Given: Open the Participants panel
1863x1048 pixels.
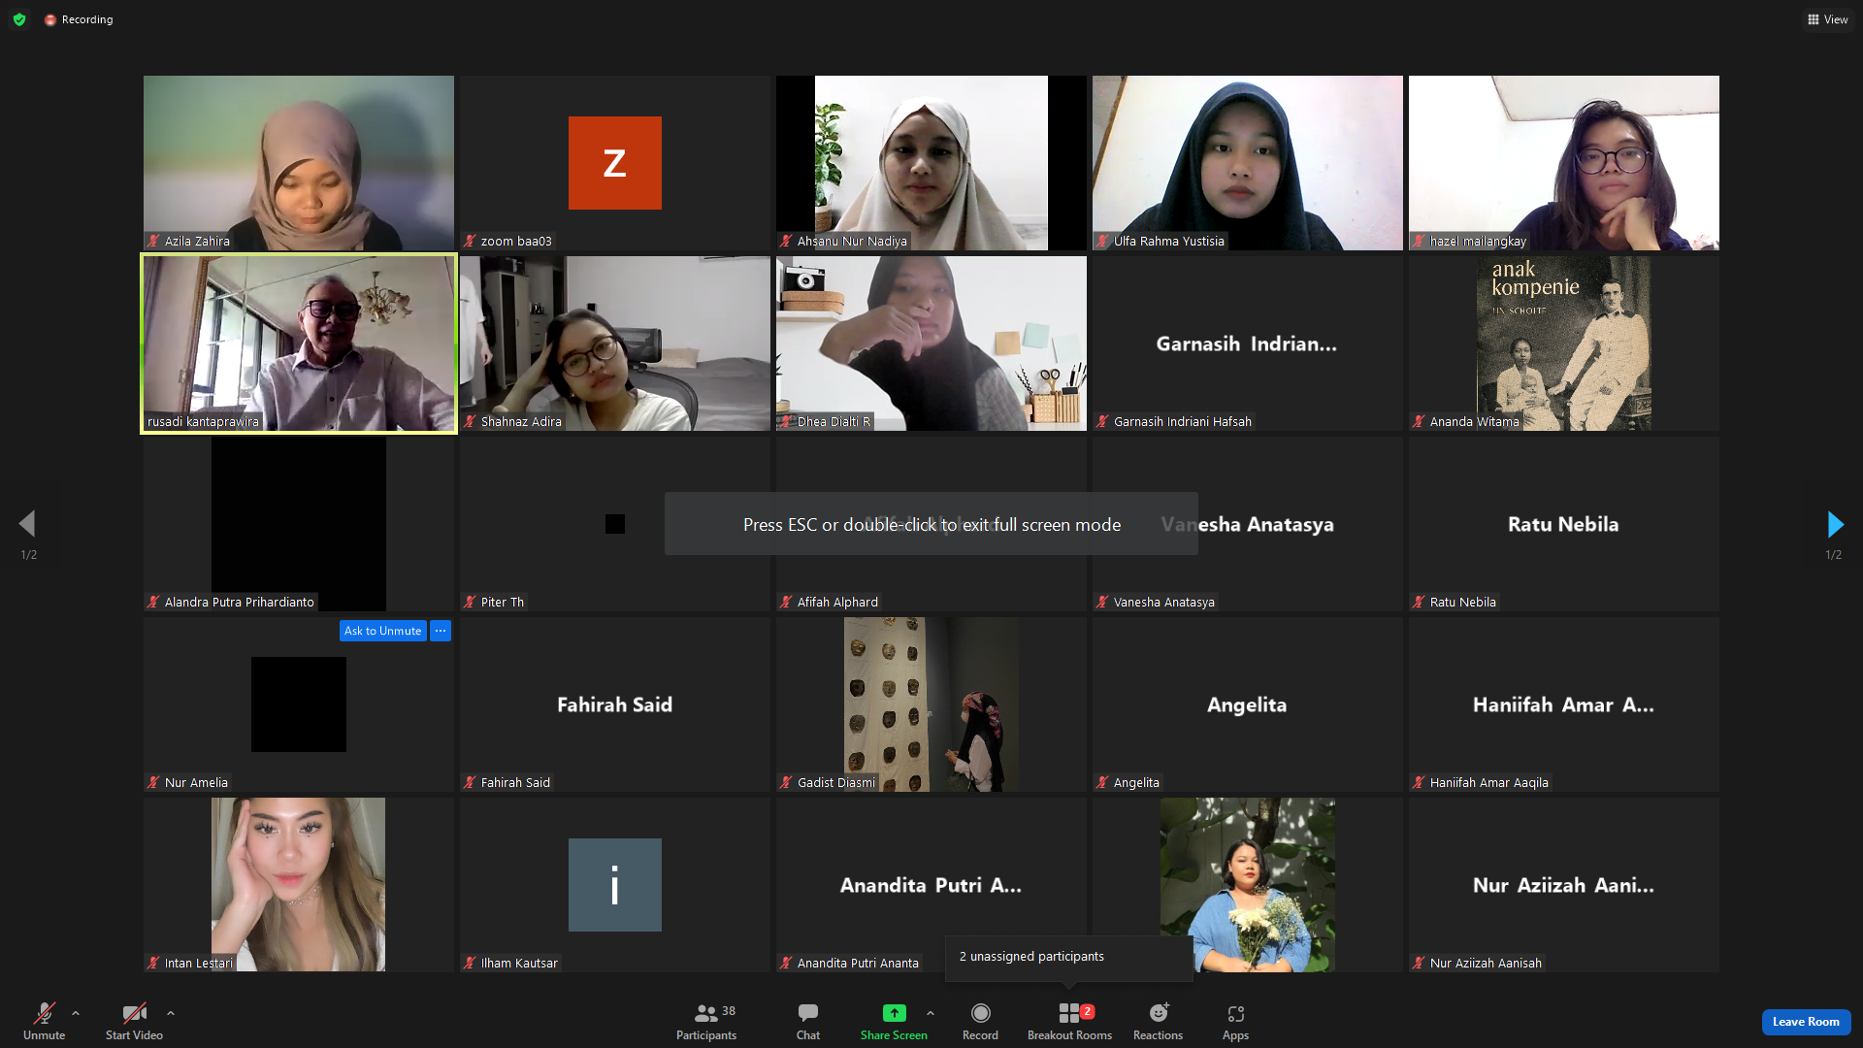Looking at the screenshot, I should tap(706, 1022).
